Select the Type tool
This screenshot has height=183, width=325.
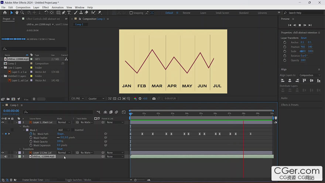tap(69, 13)
